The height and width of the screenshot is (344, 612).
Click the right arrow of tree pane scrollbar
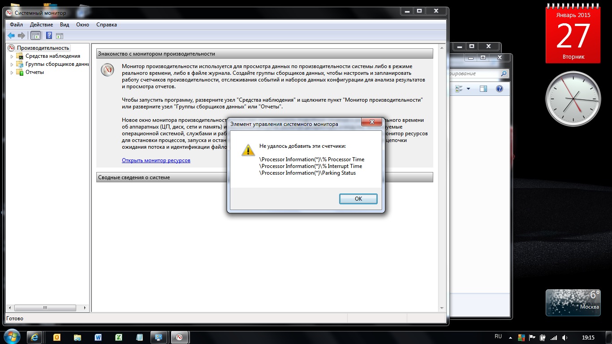(85, 308)
